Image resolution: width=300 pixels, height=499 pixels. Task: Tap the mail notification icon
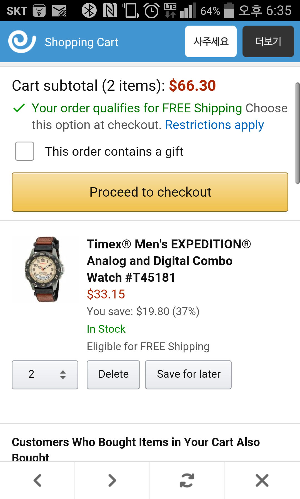pyautogui.click(x=59, y=11)
